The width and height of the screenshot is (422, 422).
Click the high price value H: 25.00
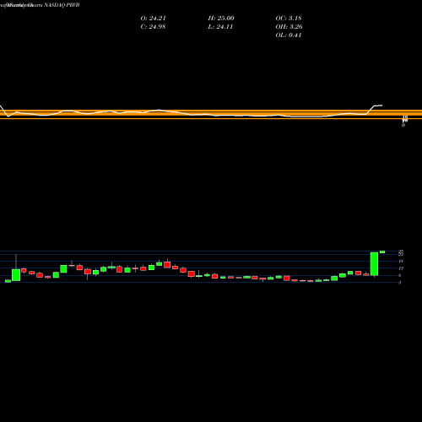221,19
